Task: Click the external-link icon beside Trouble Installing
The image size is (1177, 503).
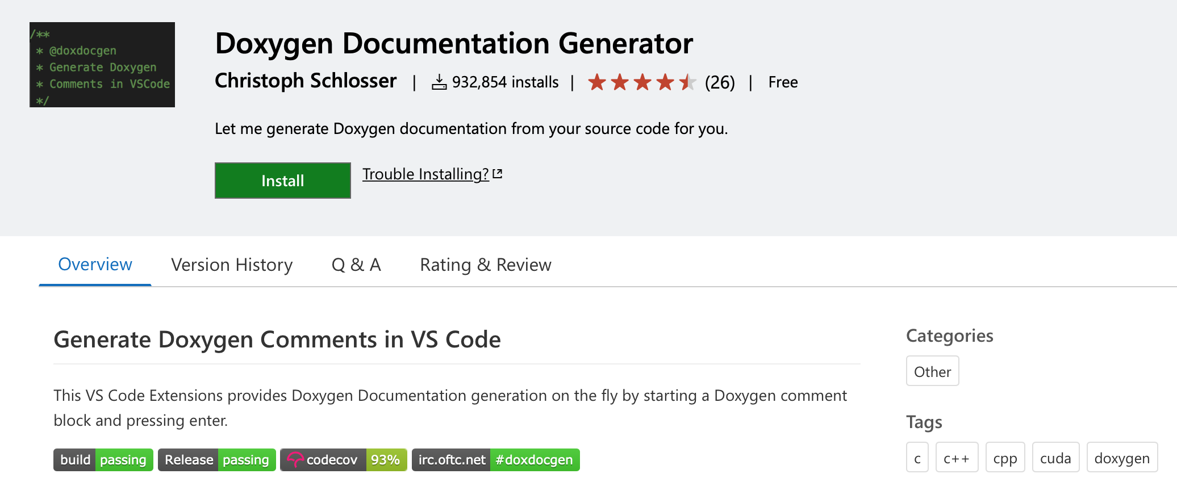Action: [497, 173]
